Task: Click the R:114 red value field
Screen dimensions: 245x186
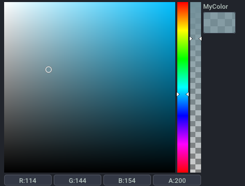Action: click(28, 180)
